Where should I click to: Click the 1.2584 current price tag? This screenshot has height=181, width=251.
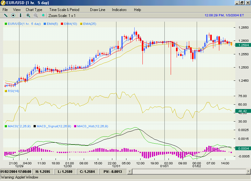[243, 45]
